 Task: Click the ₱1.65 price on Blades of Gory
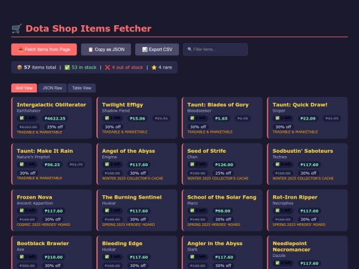click(x=221, y=118)
